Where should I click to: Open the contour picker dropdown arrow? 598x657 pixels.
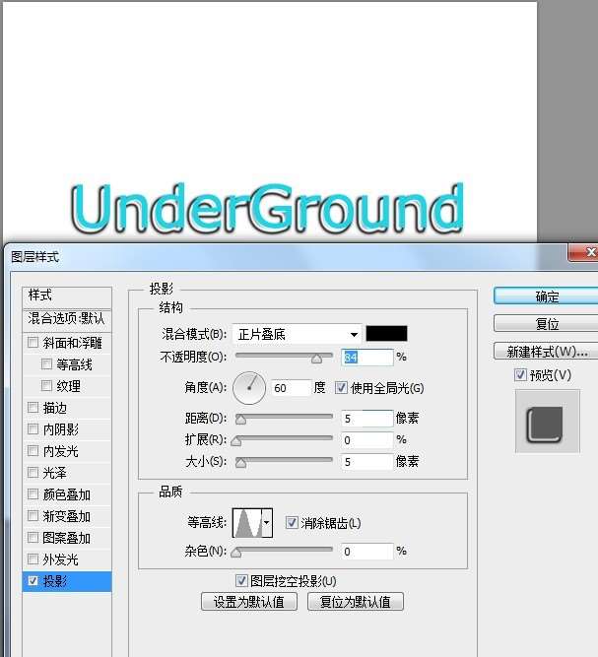click(x=267, y=522)
